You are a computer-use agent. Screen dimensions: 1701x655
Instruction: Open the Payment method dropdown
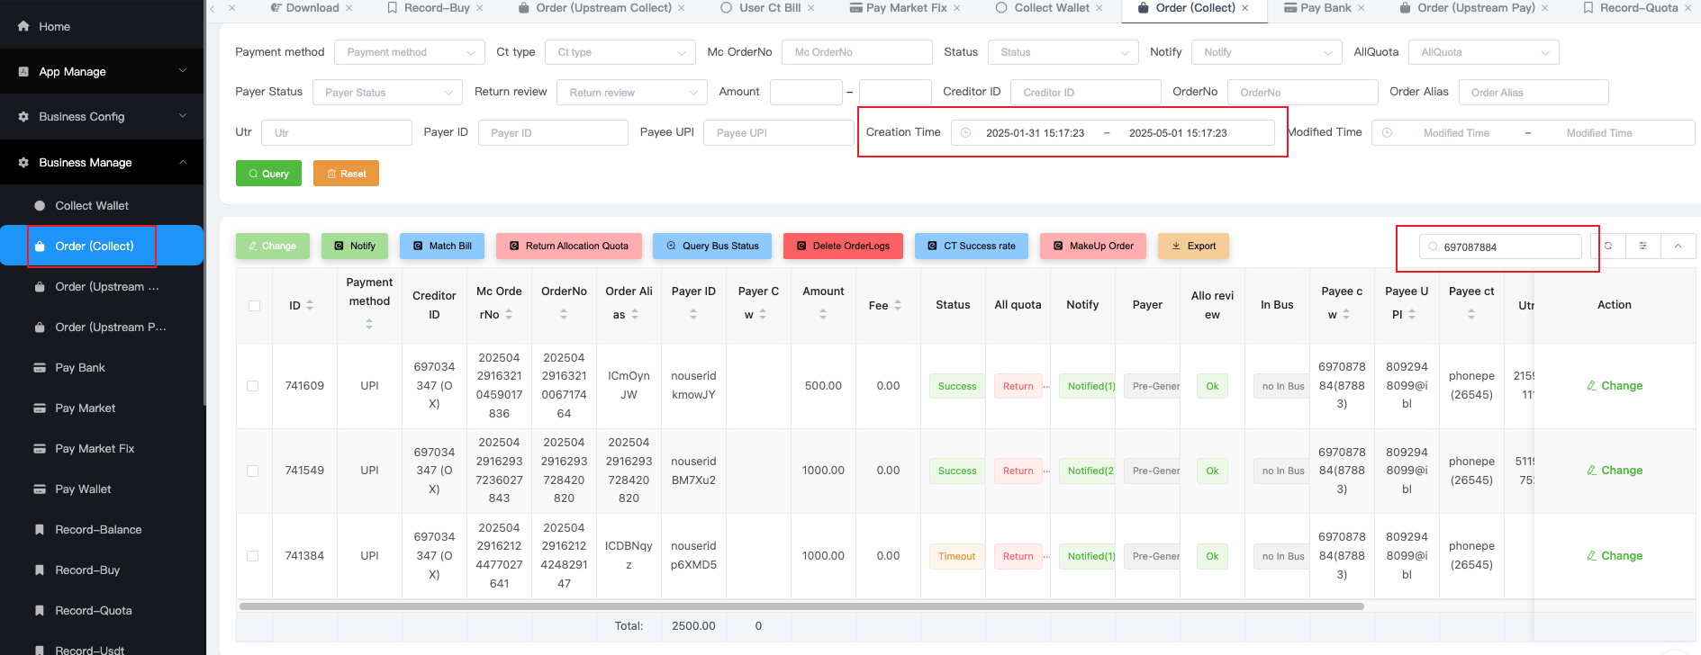(x=410, y=52)
